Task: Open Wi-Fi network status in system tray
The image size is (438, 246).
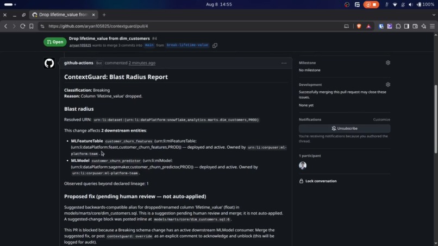Action: (x=395, y=4)
